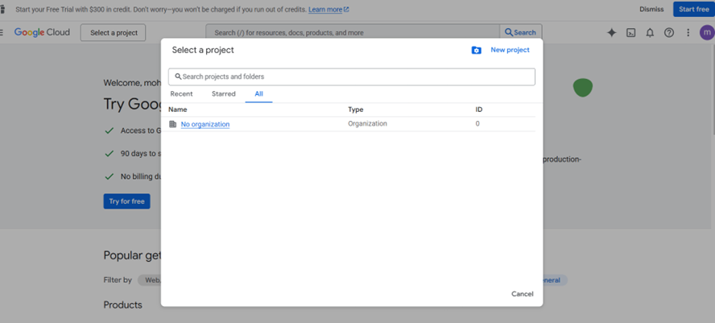Image resolution: width=715 pixels, height=323 pixels.
Task: Click the Type column header
Action: coord(356,110)
